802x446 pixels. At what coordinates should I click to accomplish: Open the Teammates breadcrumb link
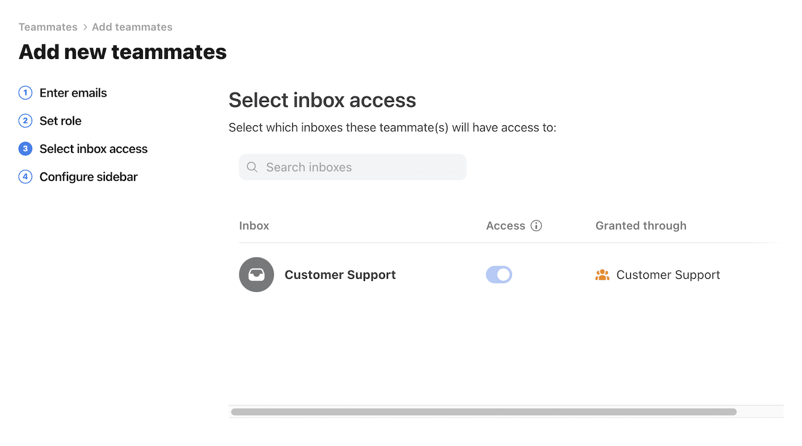point(48,27)
